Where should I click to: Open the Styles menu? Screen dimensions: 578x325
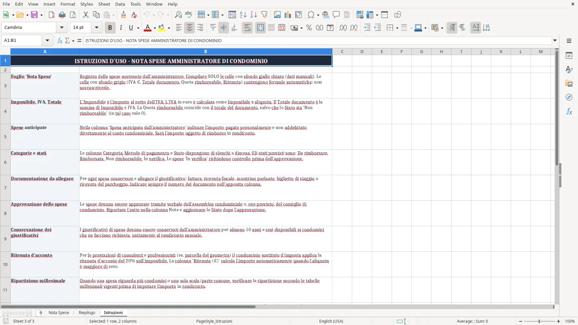coord(87,4)
